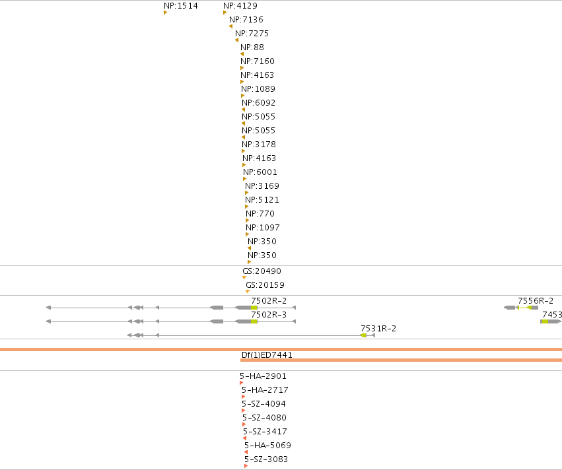
Task: Click the 5-SZ-3417 insertion label
Action: 265,431
